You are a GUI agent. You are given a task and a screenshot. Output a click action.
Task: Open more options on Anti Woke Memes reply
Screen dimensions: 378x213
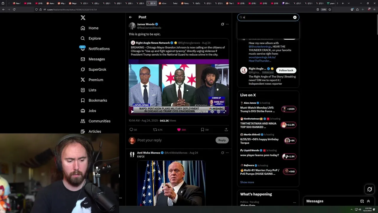[227, 153]
